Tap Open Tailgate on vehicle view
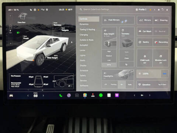 65,29
